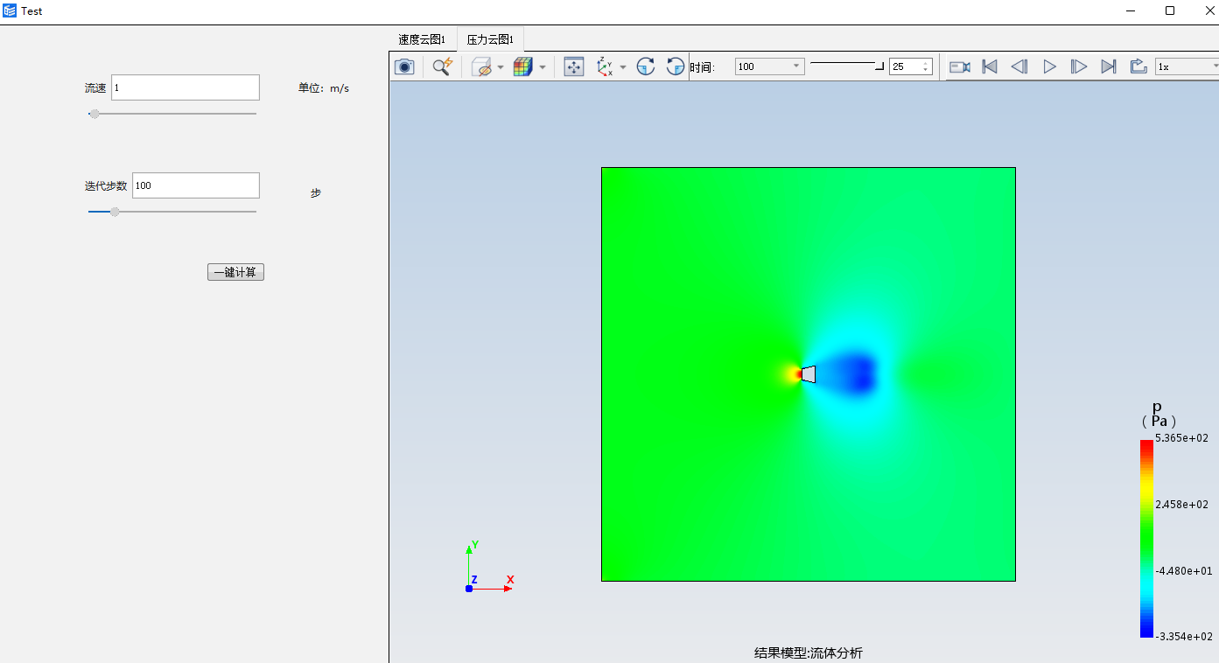Click the Test application icon in title bar
Screen dimensions: 1219x663
pos(10,11)
